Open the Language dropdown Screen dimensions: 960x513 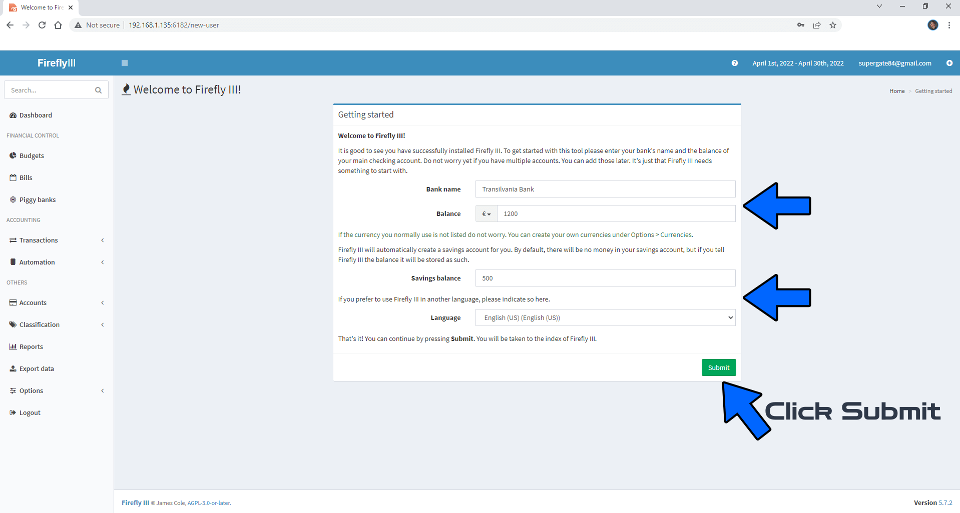coord(605,317)
